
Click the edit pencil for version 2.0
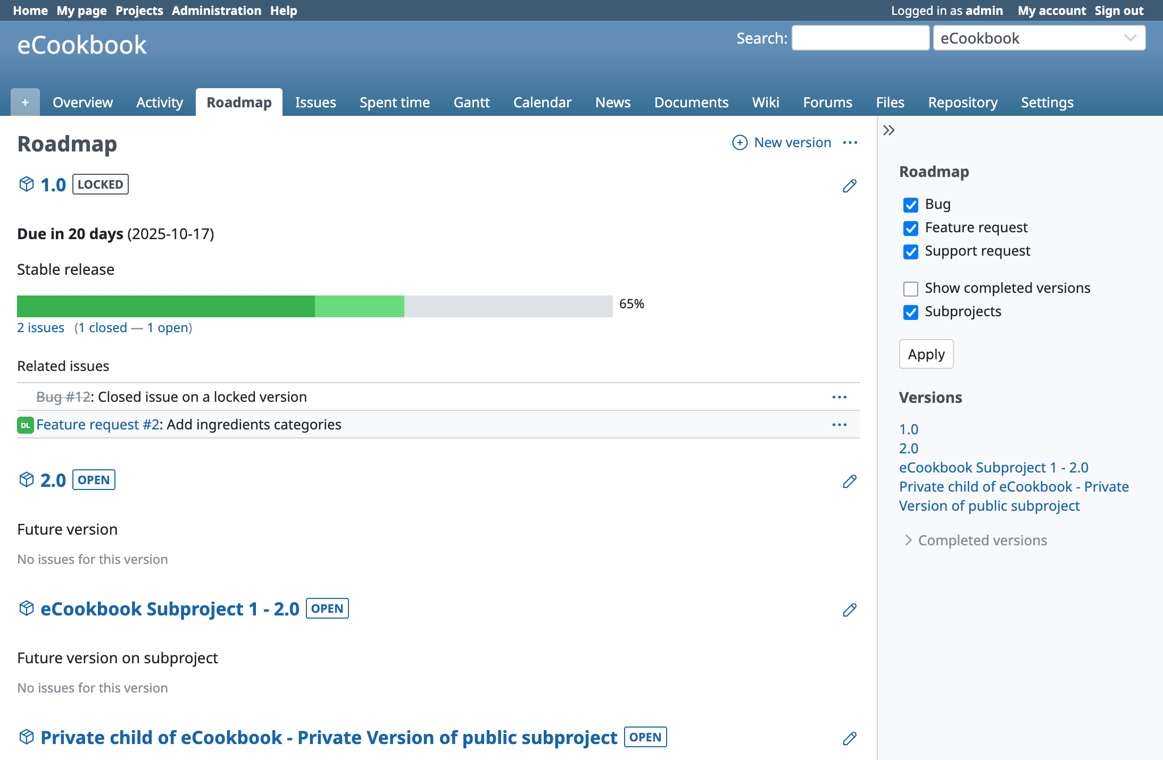pyautogui.click(x=850, y=481)
